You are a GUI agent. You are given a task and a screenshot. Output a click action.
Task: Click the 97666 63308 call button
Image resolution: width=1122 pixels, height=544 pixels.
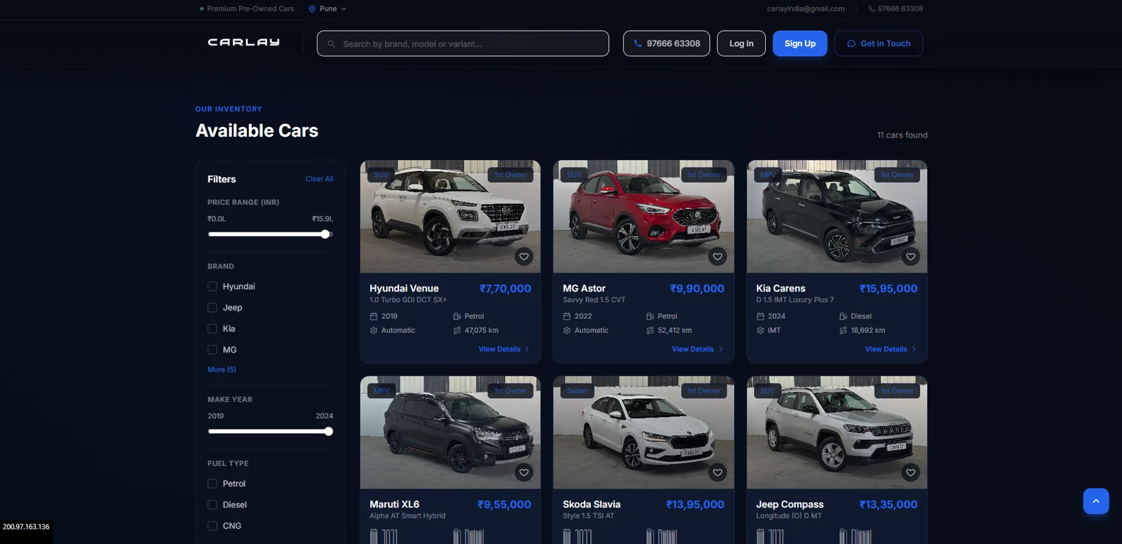click(x=666, y=43)
